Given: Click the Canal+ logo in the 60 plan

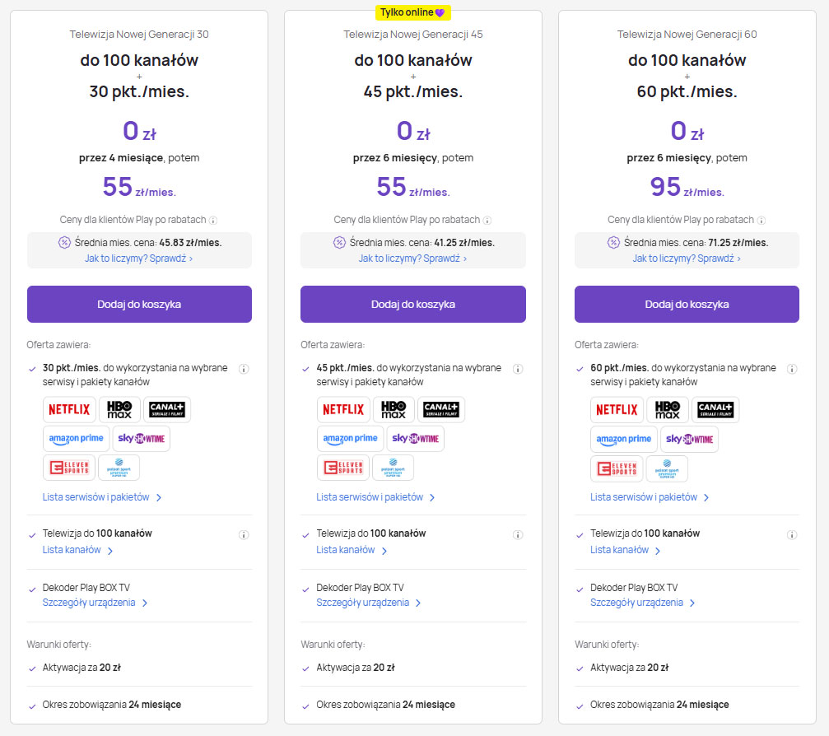Looking at the screenshot, I should [x=715, y=409].
